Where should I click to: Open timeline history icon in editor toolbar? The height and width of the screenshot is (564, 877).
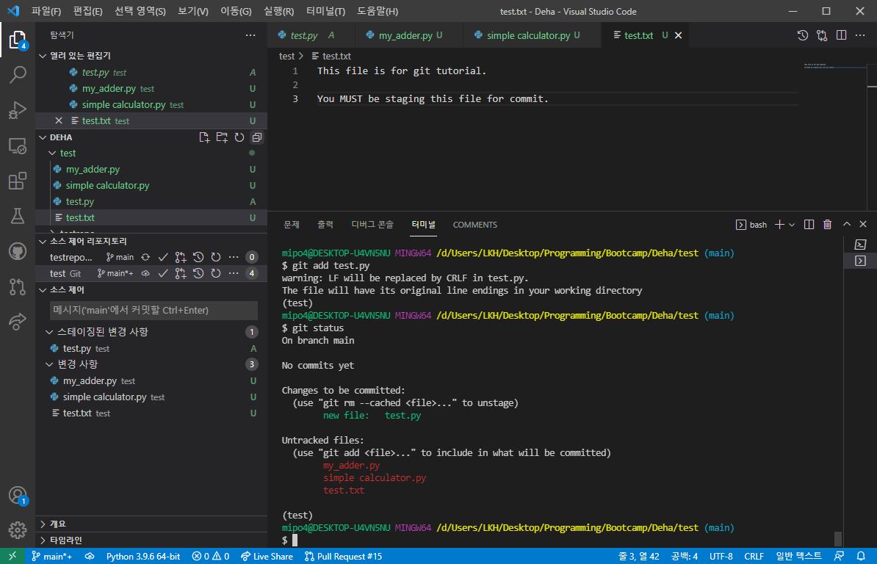click(803, 35)
